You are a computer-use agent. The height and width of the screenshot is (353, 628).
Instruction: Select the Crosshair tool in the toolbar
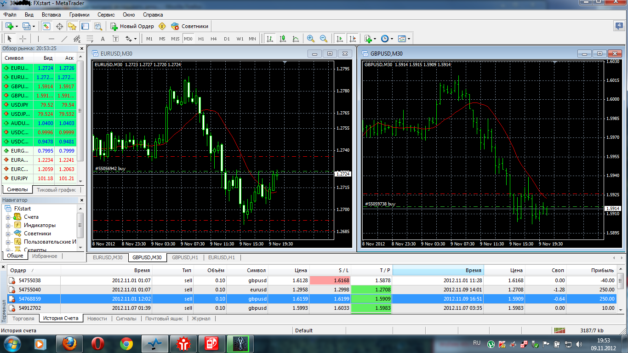(23, 39)
